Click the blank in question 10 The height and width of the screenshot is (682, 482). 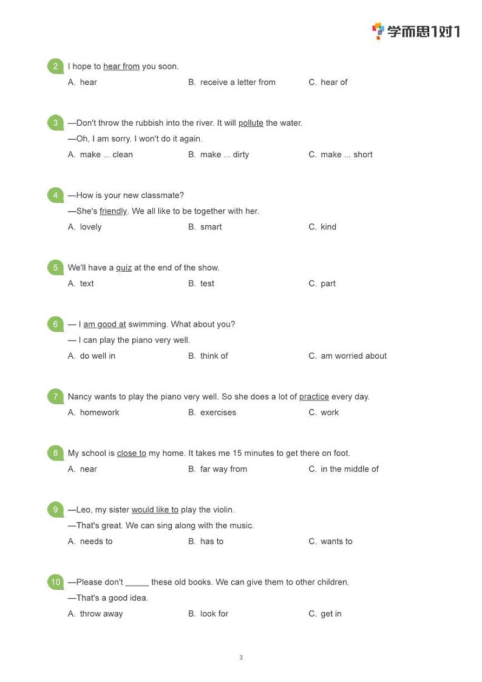[137, 582]
